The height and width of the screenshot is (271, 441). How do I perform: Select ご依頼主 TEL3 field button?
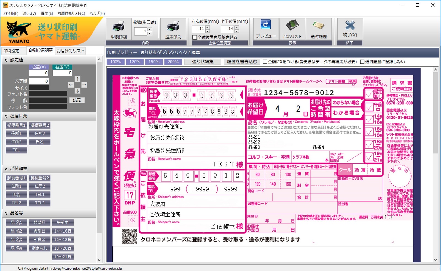(40, 203)
